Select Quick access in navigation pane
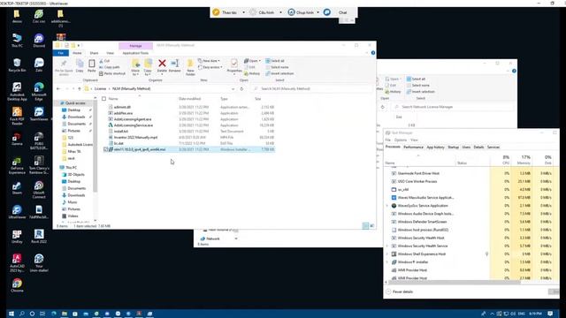The width and height of the screenshot is (566, 318). [x=75, y=103]
